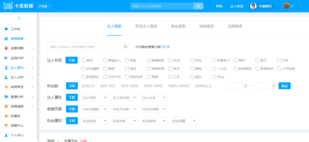This screenshot has height=142, width=309.
Task: Click the 达人分析 sidebar icon
Action: pos(6,77)
